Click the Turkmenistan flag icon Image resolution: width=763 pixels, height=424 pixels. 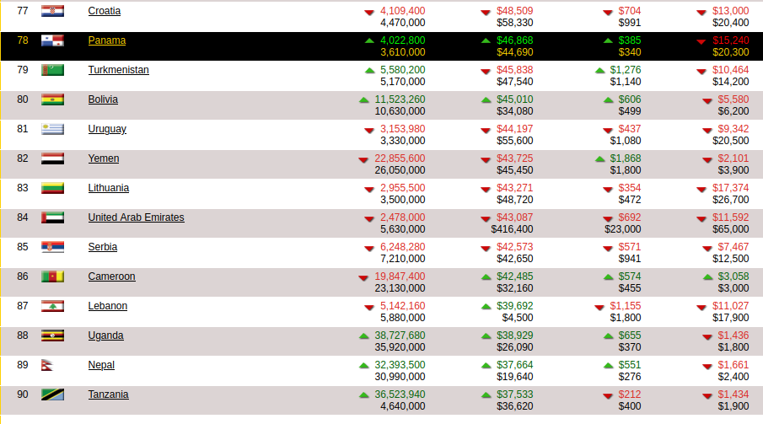point(52,70)
